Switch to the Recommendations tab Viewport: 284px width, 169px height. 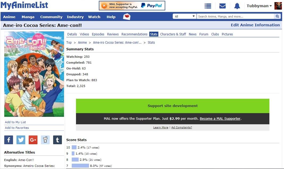pos(134,34)
